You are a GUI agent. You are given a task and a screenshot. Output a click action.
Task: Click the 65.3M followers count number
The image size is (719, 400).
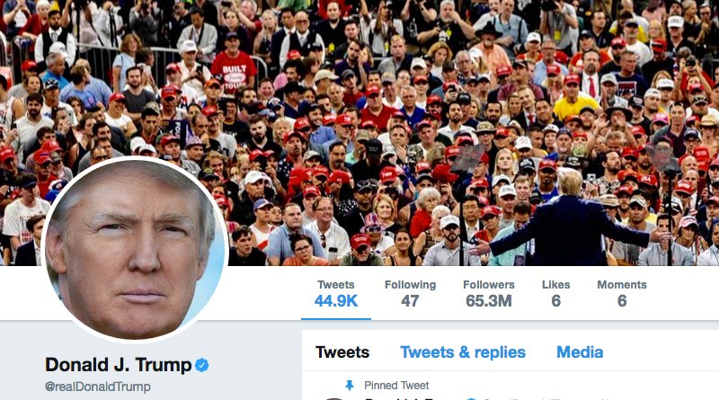click(x=489, y=301)
